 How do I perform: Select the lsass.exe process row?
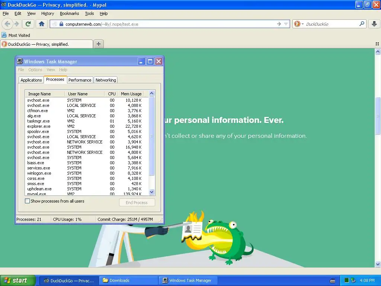point(87,163)
